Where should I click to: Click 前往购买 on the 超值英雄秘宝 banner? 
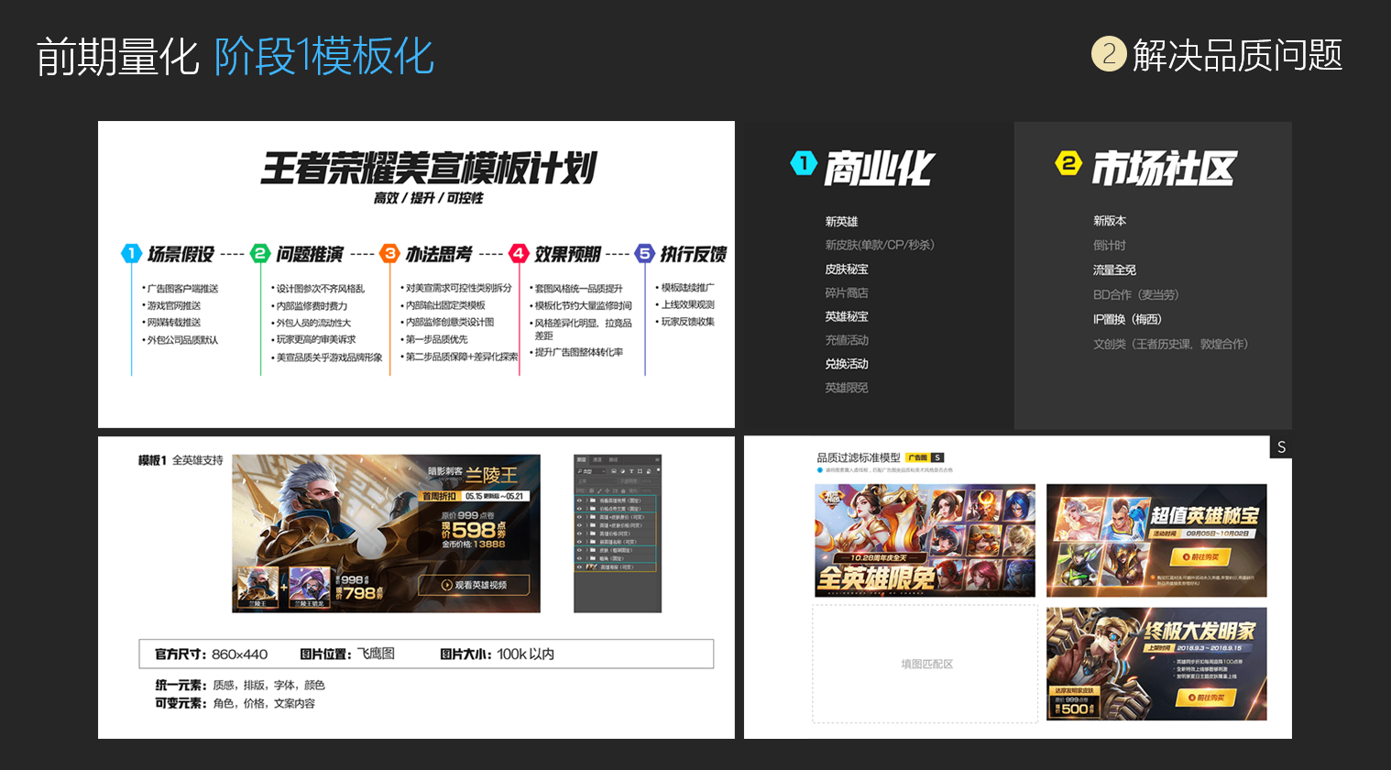1199,556
